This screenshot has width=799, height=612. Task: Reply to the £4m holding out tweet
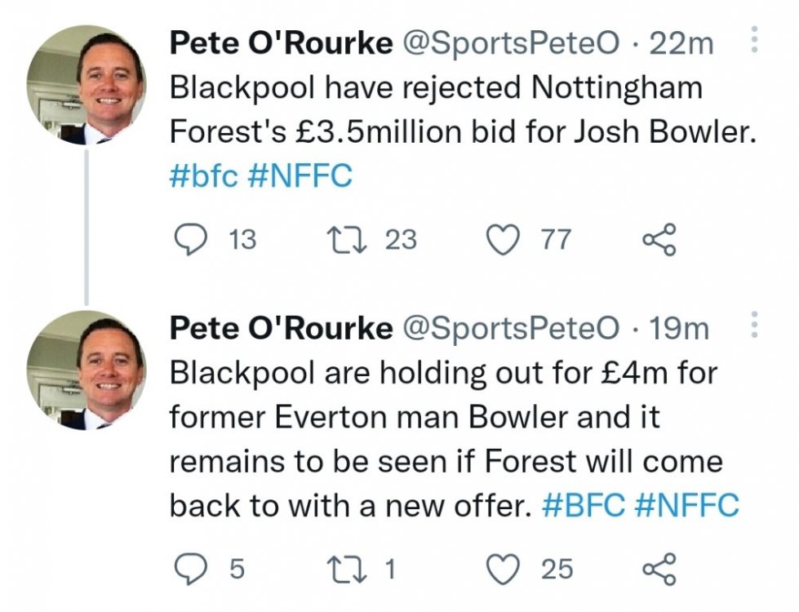[192, 568]
